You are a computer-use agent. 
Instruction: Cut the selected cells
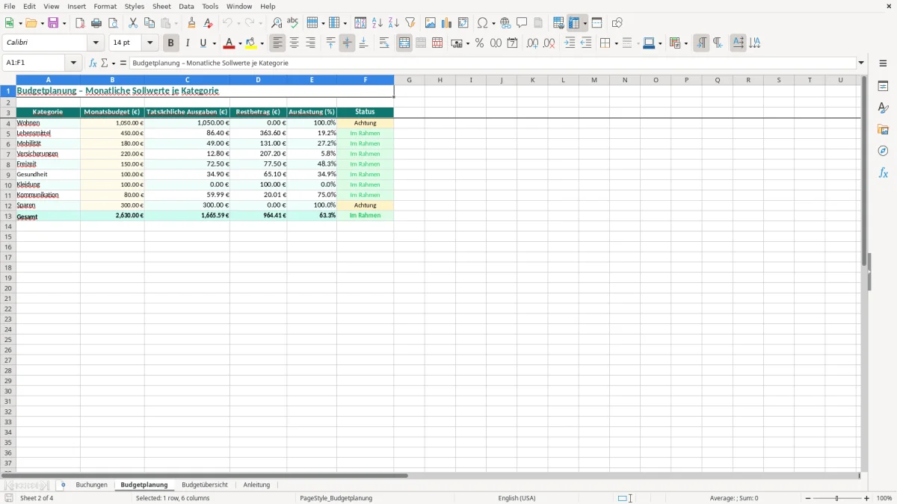click(133, 23)
